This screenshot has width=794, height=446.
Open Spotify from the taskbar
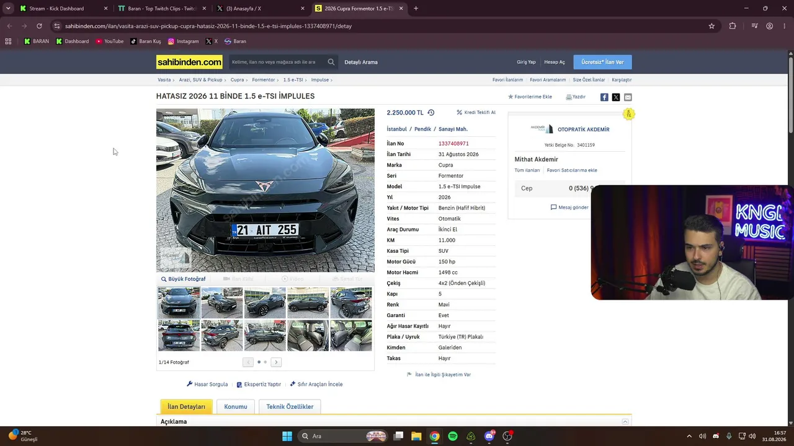[x=453, y=436]
